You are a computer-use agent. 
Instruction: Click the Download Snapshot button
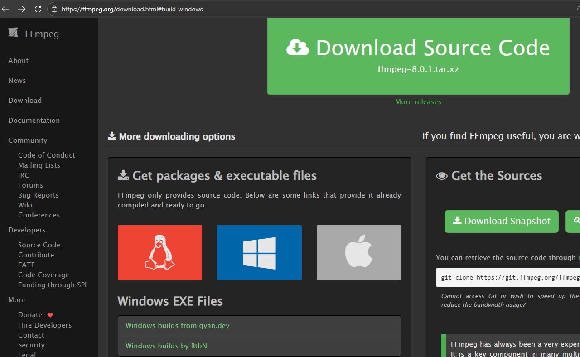tap(502, 221)
